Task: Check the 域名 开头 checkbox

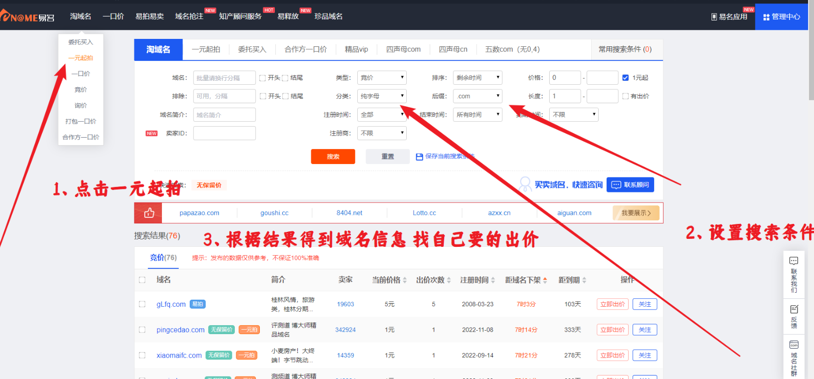Action: tap(262, 78)
